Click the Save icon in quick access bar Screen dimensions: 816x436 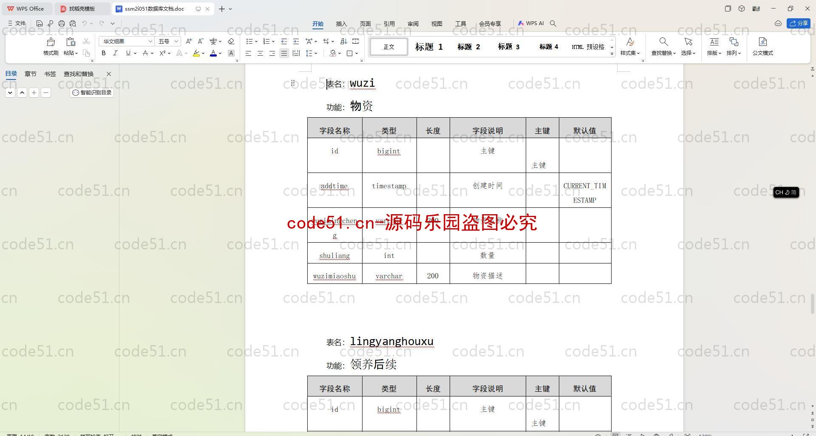tap(40, 23)
